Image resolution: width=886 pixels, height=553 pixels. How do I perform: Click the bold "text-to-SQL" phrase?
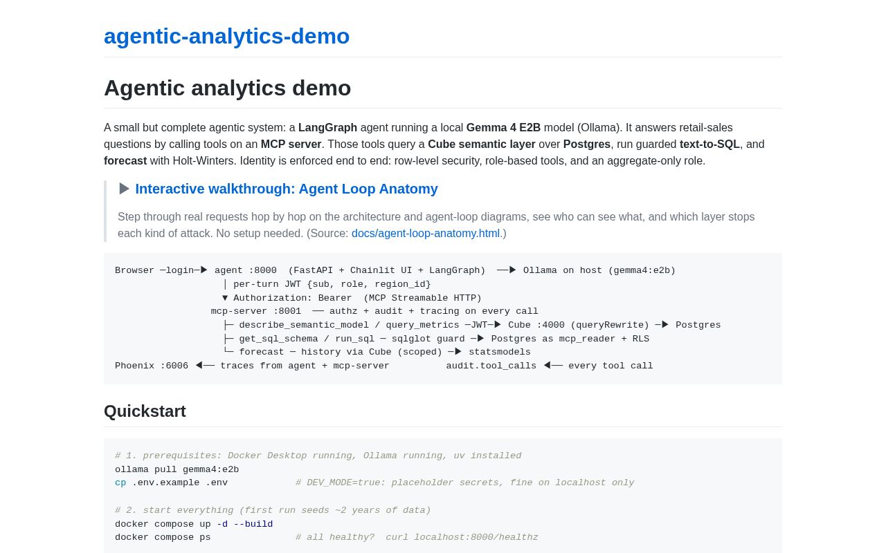pyautogui.click(x=709, y=144)
